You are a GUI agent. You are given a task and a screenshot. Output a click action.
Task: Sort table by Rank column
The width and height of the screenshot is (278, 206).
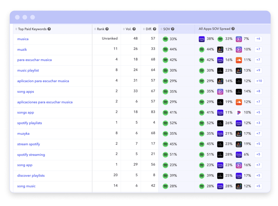click(x=95, y=29)
